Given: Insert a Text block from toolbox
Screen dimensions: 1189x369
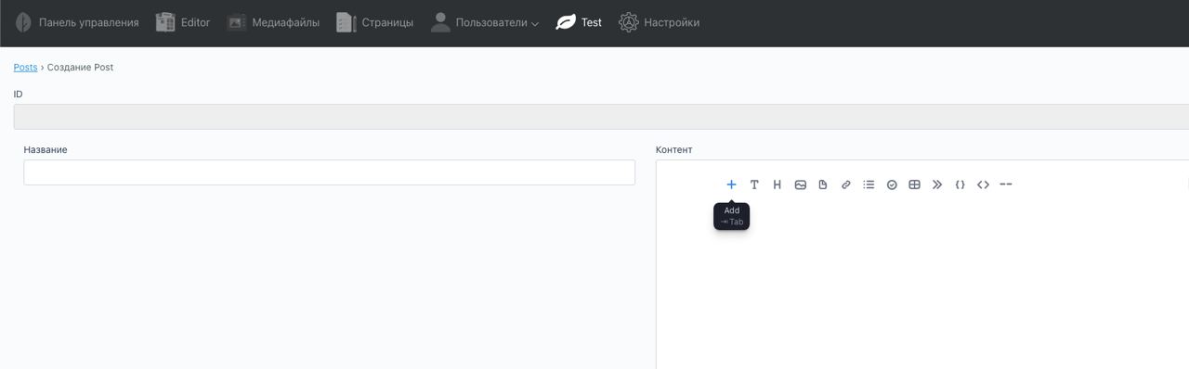Looking at the screenshot, I should [x=754, y=184].
